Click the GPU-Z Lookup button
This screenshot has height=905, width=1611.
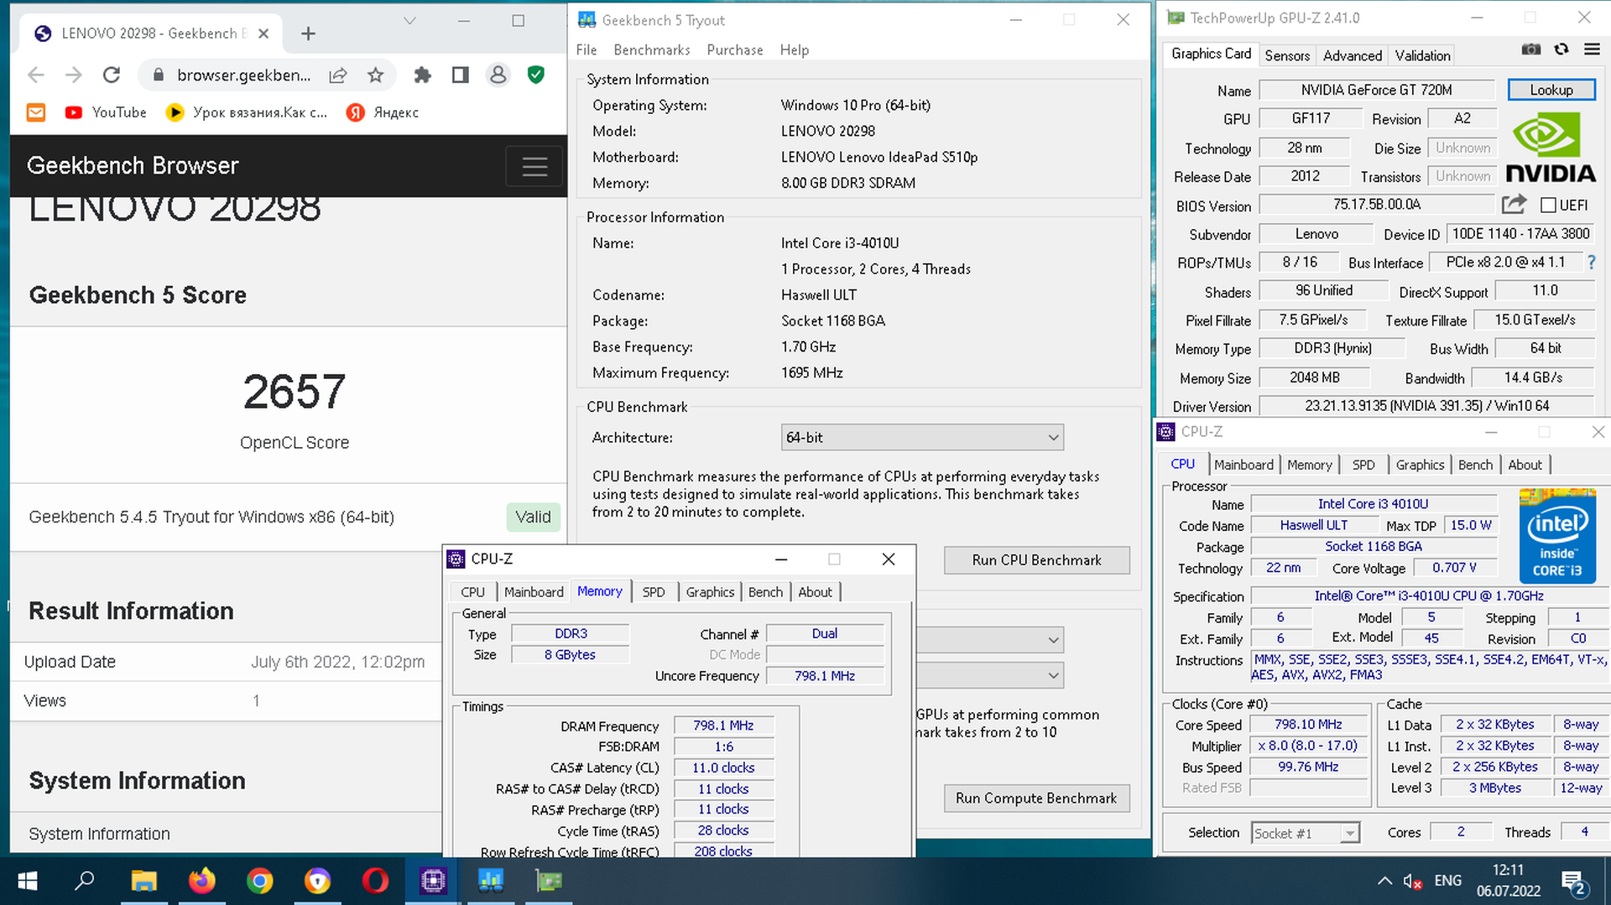1551,90
